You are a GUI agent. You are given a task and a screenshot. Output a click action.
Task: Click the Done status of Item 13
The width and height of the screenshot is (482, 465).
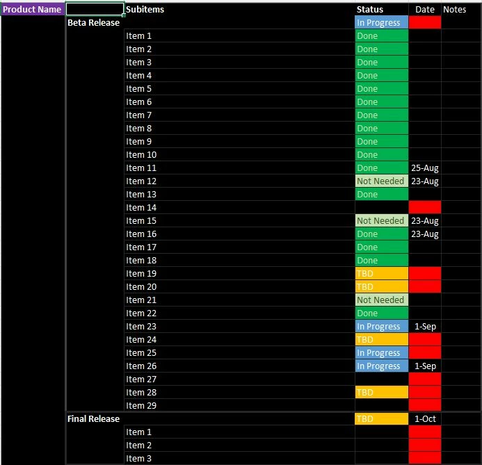click(x=381, y=195)
